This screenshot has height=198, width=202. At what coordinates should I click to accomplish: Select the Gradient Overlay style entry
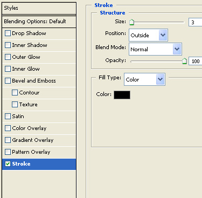click(39, 140)
